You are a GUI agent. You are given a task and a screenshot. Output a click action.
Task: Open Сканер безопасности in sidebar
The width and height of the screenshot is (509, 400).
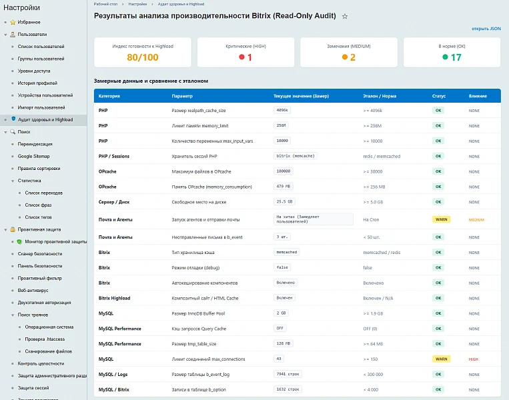pos(40,254)
